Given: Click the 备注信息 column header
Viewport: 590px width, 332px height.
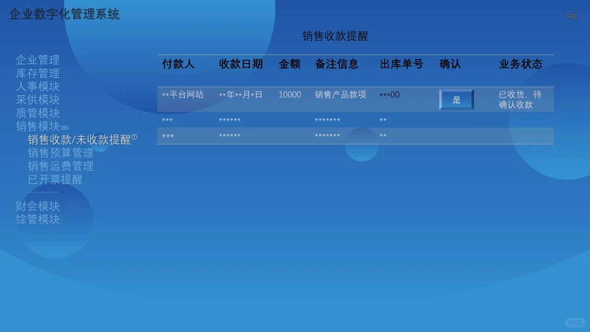Looking at the screenshot, I should pos(336,64).
